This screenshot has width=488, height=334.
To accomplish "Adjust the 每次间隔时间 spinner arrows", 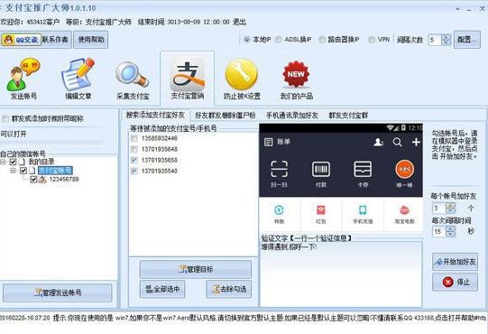I will point(450,231).
